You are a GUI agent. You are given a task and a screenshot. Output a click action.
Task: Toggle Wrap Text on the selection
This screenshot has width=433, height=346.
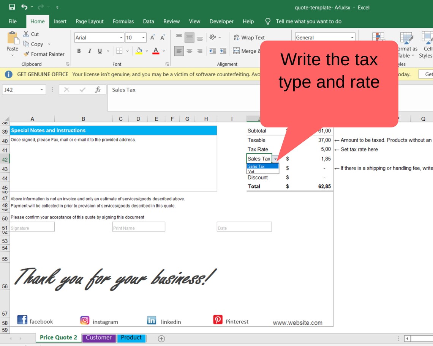[249, 38]
